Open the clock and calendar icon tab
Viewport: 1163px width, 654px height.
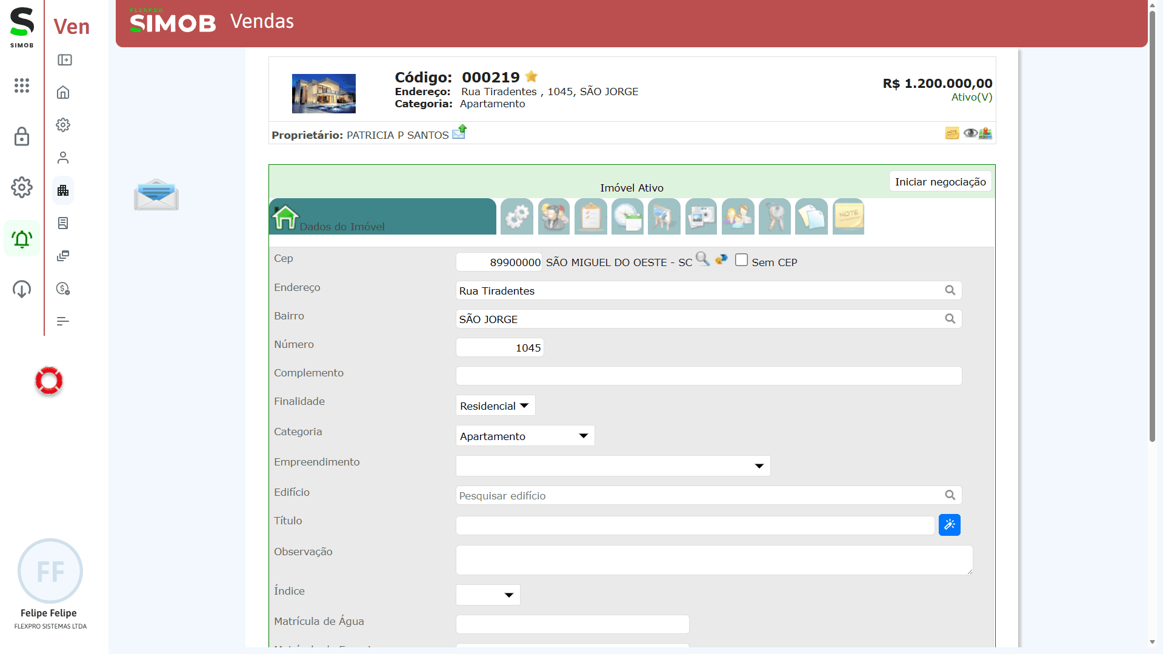[627, 216]
